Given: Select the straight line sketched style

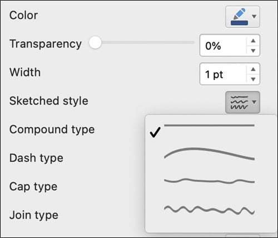Looking at the screenshot, I should [209, 126].
